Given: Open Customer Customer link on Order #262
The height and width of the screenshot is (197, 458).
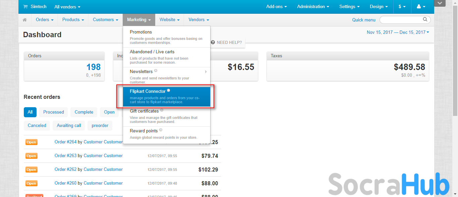Looking at the screenshot, I should [x=103, y=169].
